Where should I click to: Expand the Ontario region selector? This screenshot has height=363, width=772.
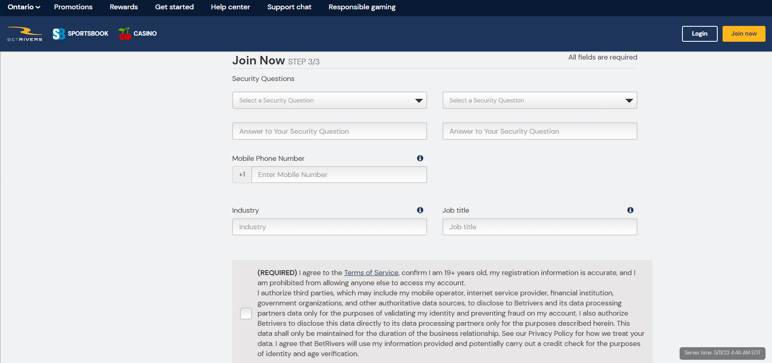click(24, 7)
